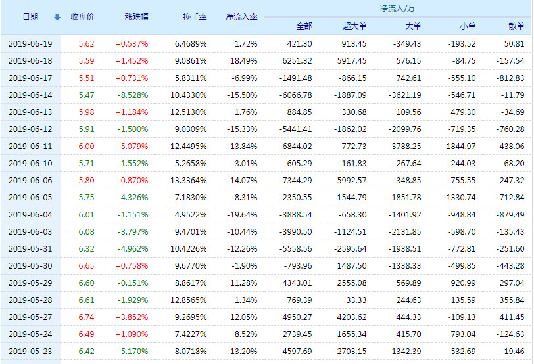Click retail order value -812.83

pyautogui.click(x=510, y=78)
